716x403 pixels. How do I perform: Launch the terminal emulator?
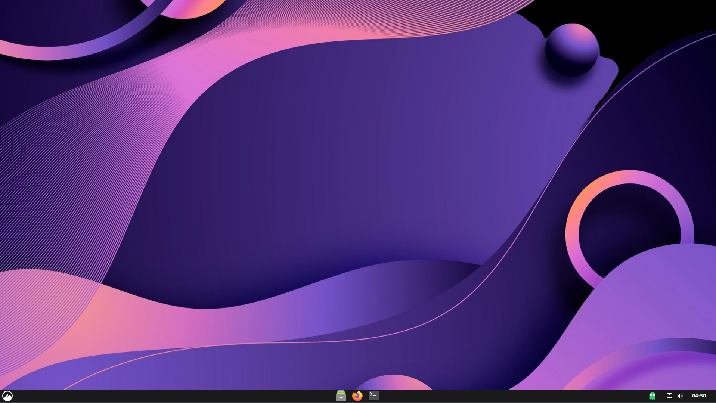point(374,396)
